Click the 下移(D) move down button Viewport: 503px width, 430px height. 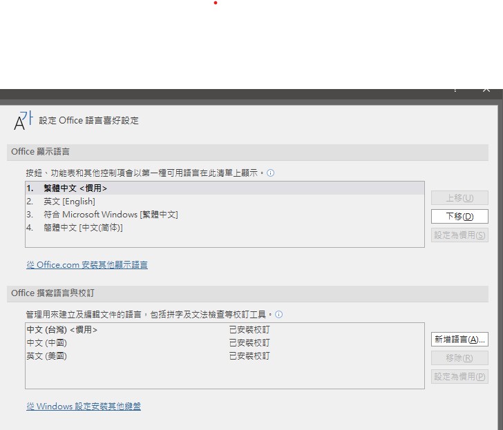pos(459,217)
